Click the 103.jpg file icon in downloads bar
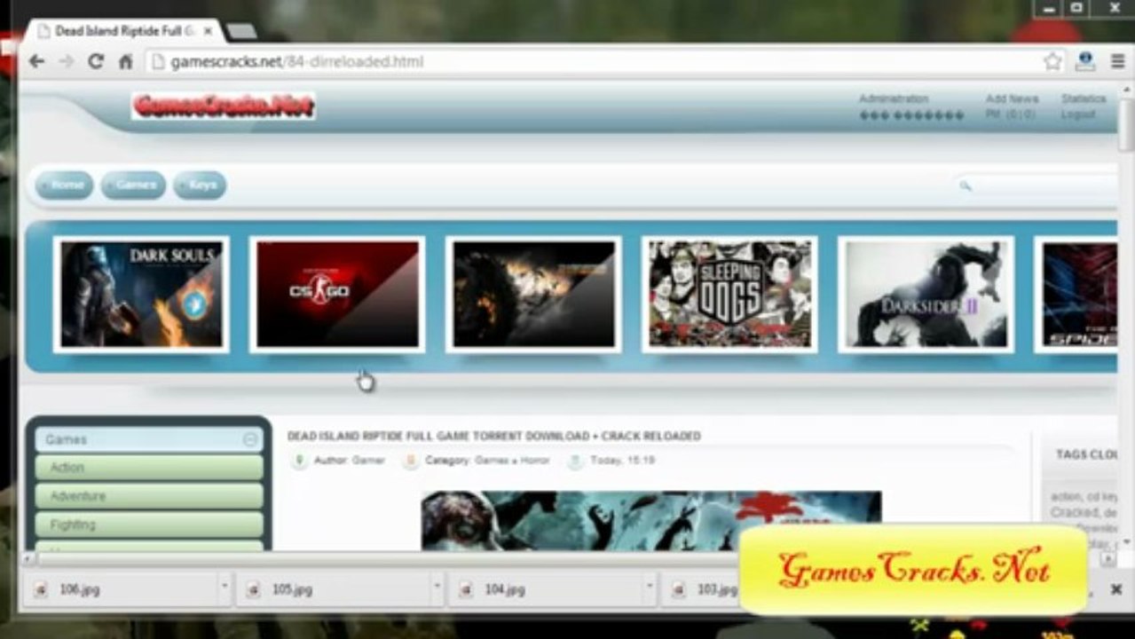The image size is (1135, 639). coord(678,589)
